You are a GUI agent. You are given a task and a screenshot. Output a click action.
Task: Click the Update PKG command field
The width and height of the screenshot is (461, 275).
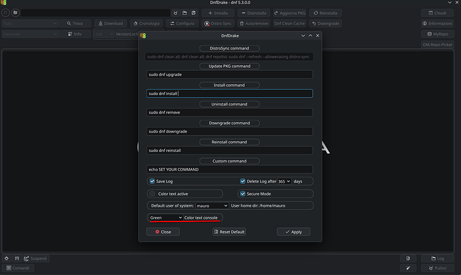point(230,74)
